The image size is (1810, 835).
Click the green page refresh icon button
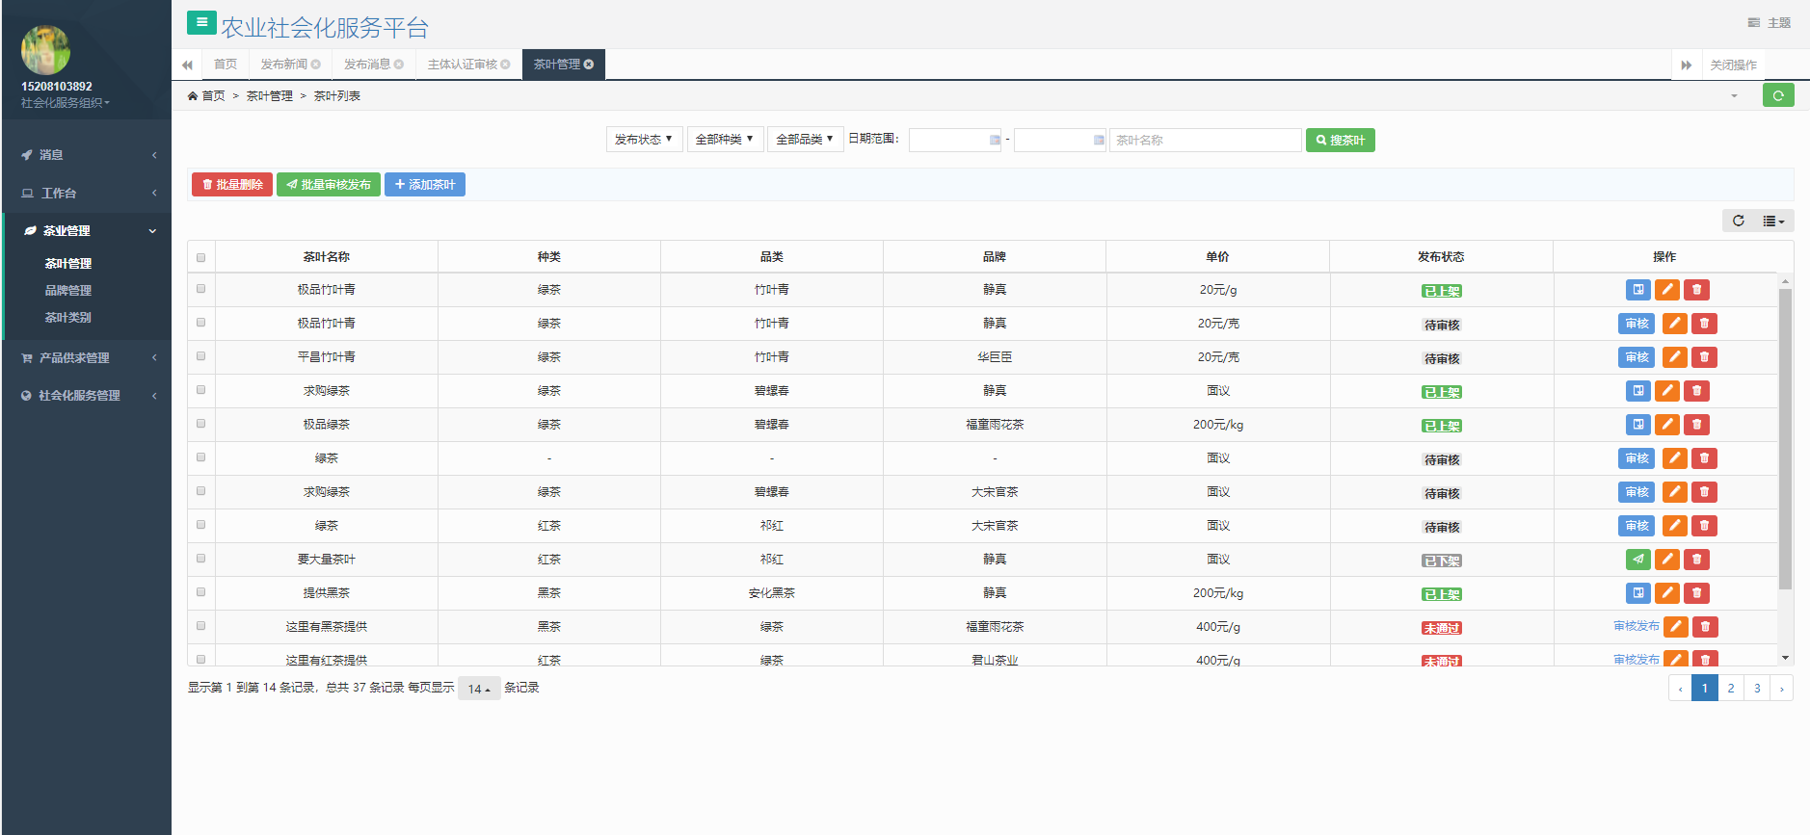click(1777, 95)
